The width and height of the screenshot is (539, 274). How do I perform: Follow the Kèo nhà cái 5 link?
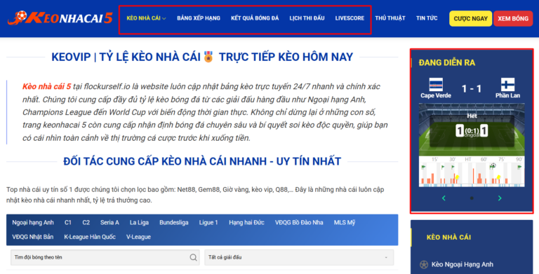coord(47,86)
